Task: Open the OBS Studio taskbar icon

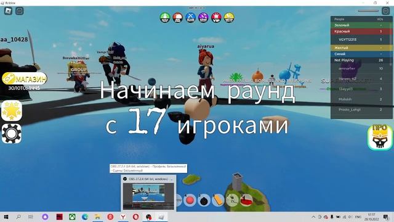Action: [148, 216]
